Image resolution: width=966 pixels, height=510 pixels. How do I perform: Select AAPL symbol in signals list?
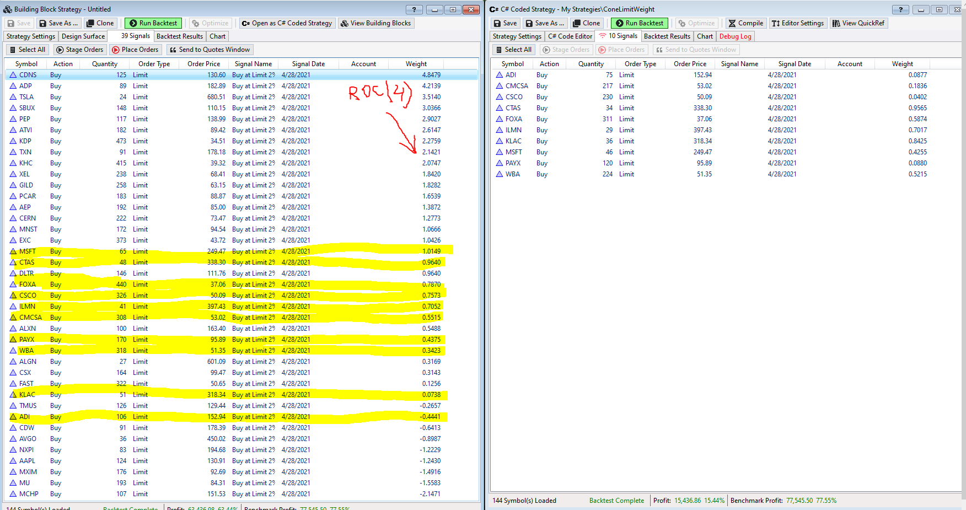(x=27, y=461)
